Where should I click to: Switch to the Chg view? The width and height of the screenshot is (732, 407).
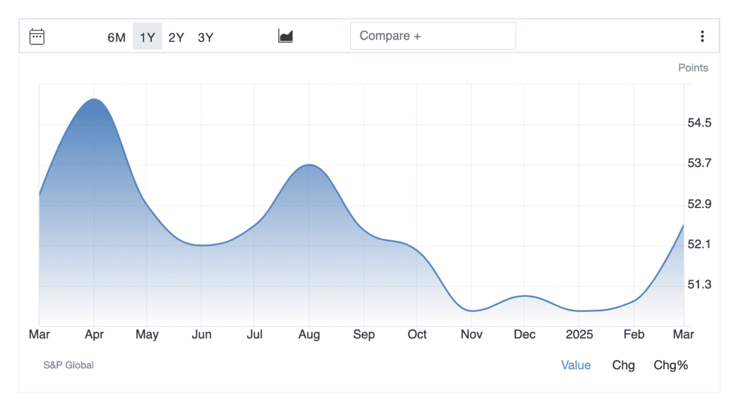623,365
